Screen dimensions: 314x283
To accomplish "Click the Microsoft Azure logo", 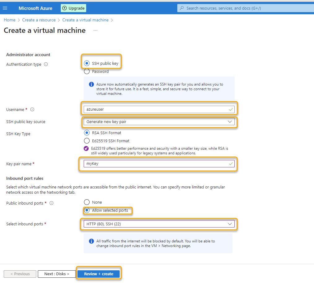I will point(35,8).
